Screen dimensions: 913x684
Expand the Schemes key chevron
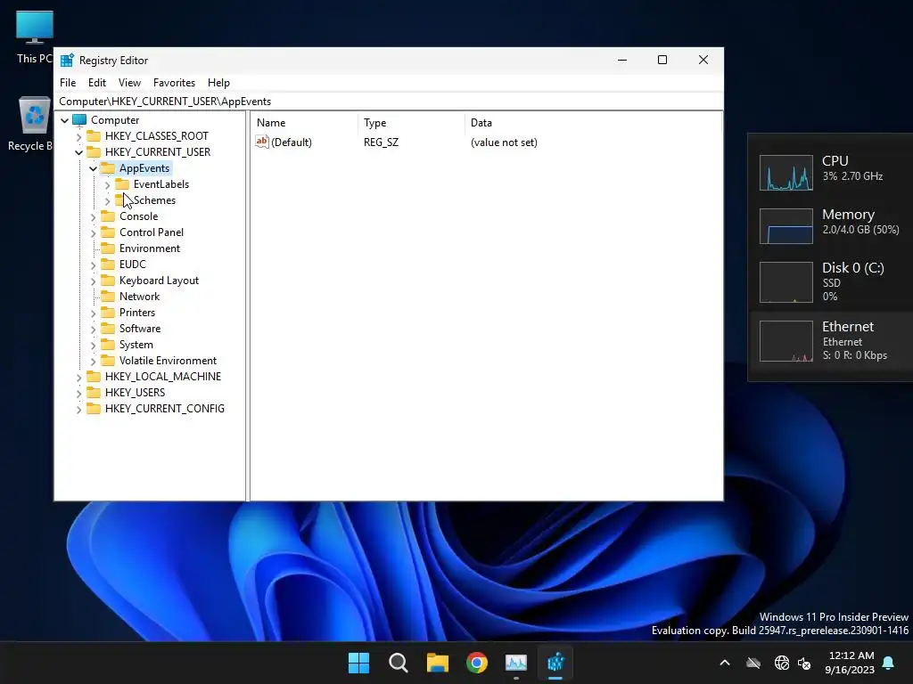pos(108,200)
